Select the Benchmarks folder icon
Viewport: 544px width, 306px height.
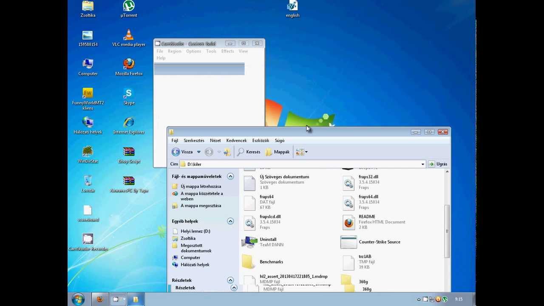(249, 262)
